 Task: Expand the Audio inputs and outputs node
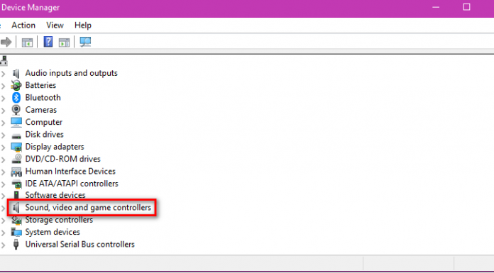pos(3,74)
